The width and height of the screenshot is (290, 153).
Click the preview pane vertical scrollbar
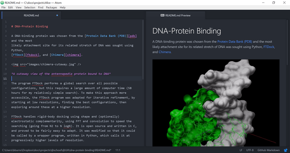click(x=287, y=42)
